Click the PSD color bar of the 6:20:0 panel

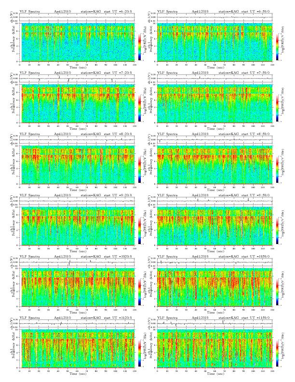click(139, 47)
